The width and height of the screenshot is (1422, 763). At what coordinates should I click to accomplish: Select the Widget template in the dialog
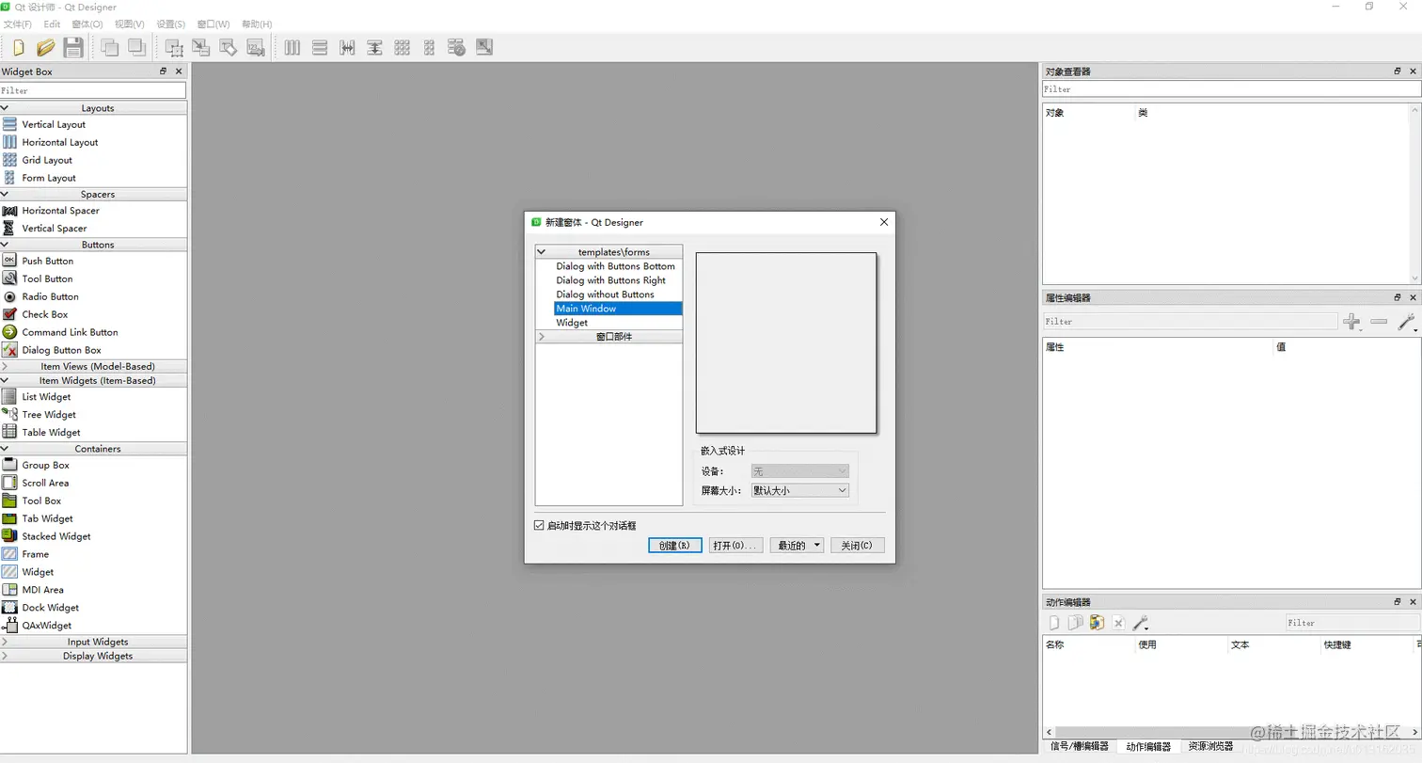pos(572,323)
